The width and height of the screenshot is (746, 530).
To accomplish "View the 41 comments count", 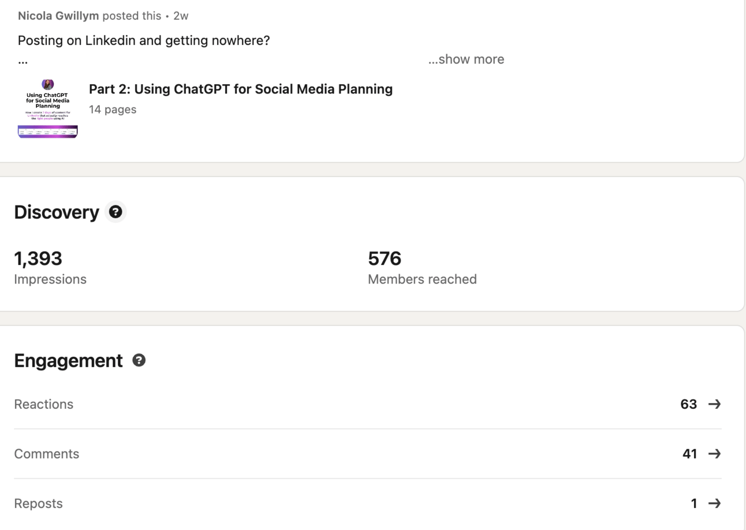I will (689, 454).
